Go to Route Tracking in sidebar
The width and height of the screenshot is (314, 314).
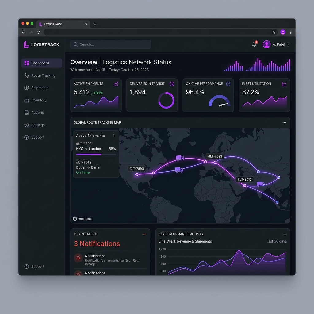coord(42,75)
